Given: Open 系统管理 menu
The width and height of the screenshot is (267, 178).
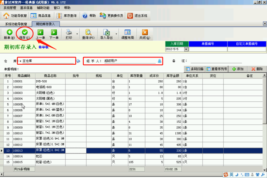Looking at the screenshot, I should coord(10,8).
